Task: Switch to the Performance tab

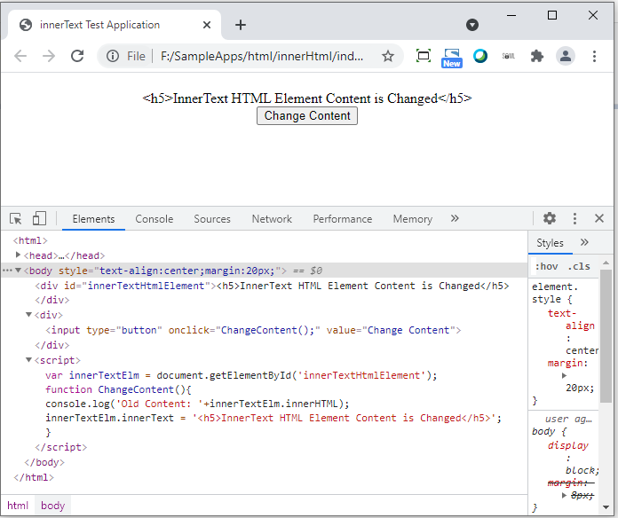Action: (343, 219)
